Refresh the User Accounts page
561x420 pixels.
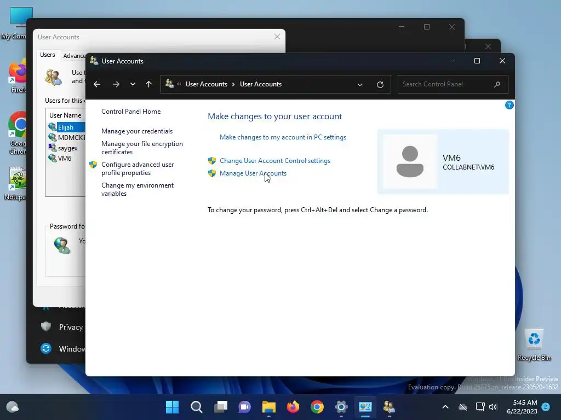pos(380,85)
